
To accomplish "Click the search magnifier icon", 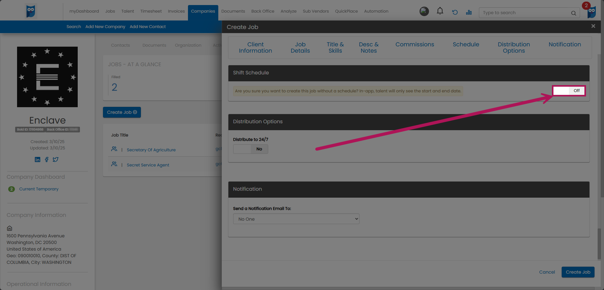I will click(x=573, y=13).
